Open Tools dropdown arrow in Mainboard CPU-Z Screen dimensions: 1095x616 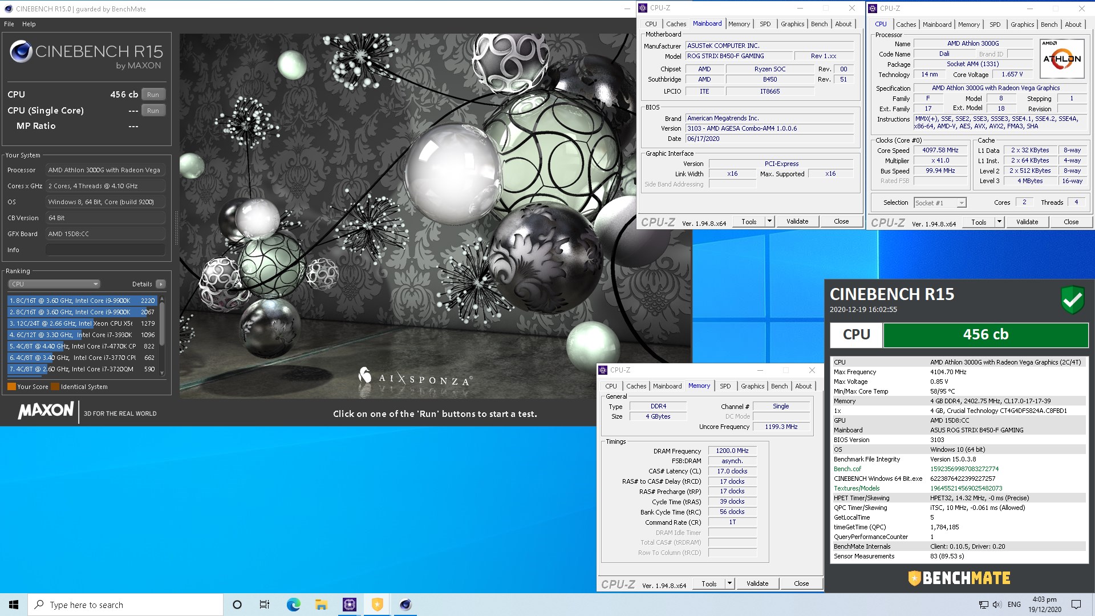pyautogui.click(x=769, y=221)
